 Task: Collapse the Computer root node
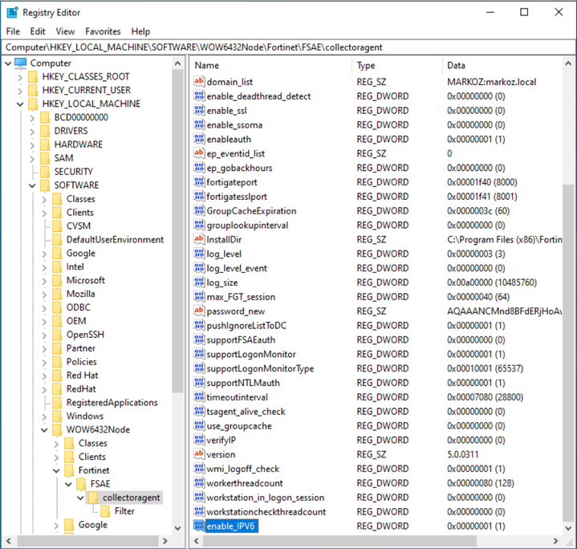[8, 63]
